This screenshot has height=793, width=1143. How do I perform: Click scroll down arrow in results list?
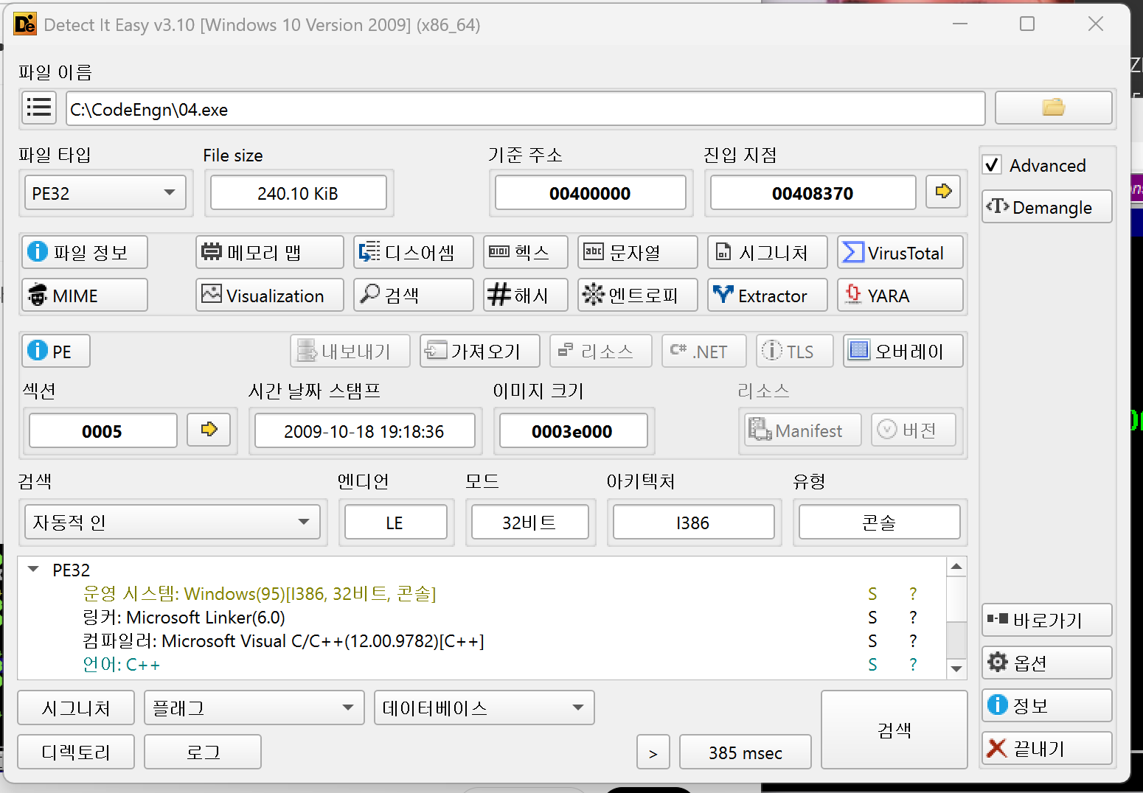pos(956,668)
